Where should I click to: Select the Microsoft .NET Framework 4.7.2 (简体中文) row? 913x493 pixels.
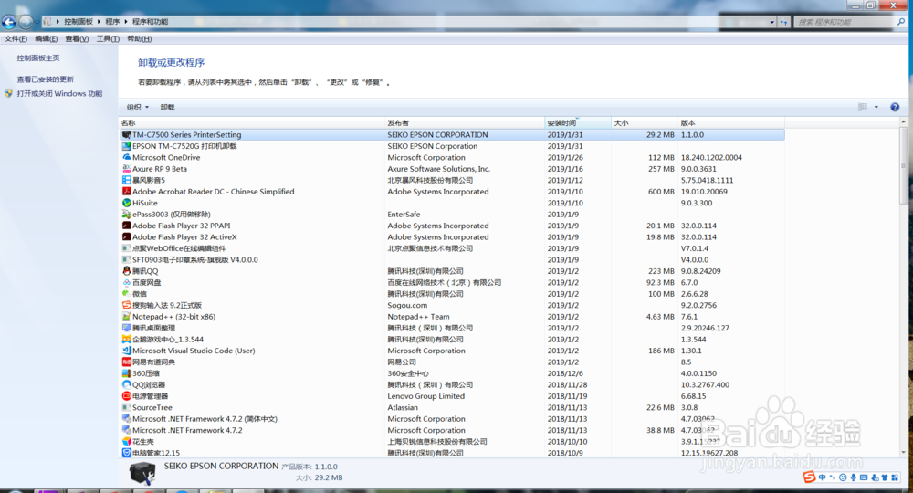452,418
